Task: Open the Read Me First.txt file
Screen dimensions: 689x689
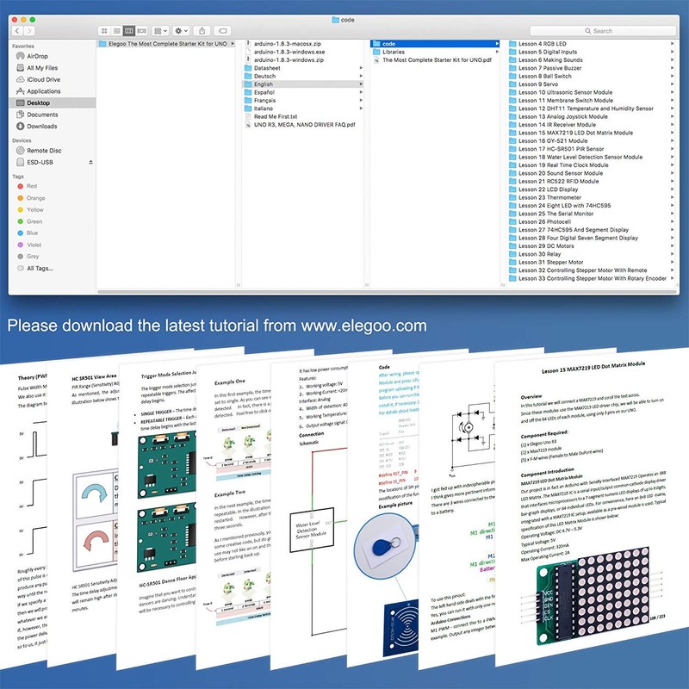Action: pyautogui.click(x=276, y=116)
